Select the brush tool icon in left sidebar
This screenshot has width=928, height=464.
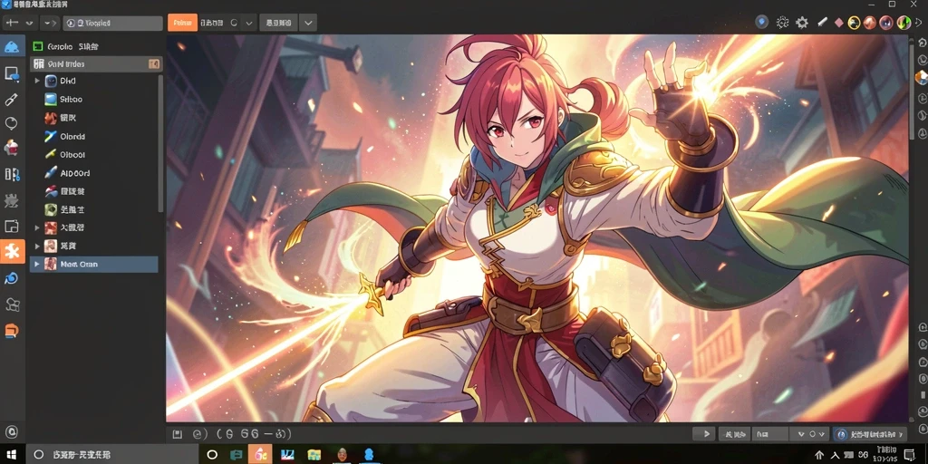tap(11, 100)
